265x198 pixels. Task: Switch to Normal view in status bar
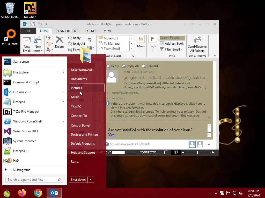click(x=166, y=152)
